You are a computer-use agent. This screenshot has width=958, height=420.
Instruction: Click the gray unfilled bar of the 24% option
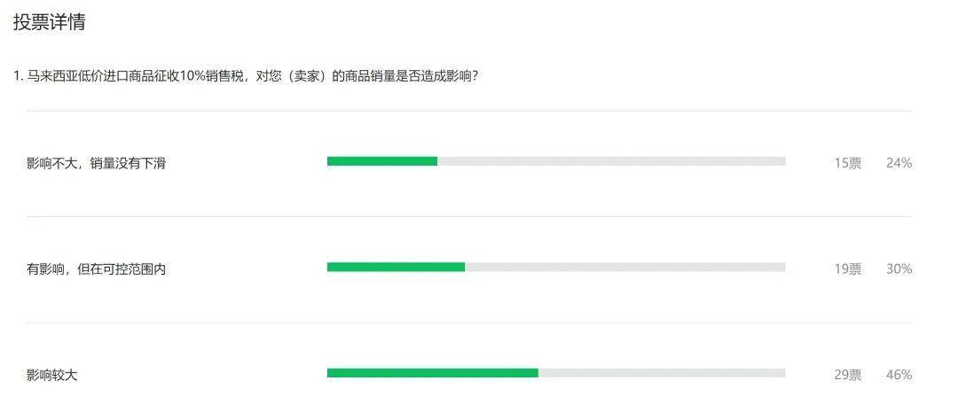point(611,161)
